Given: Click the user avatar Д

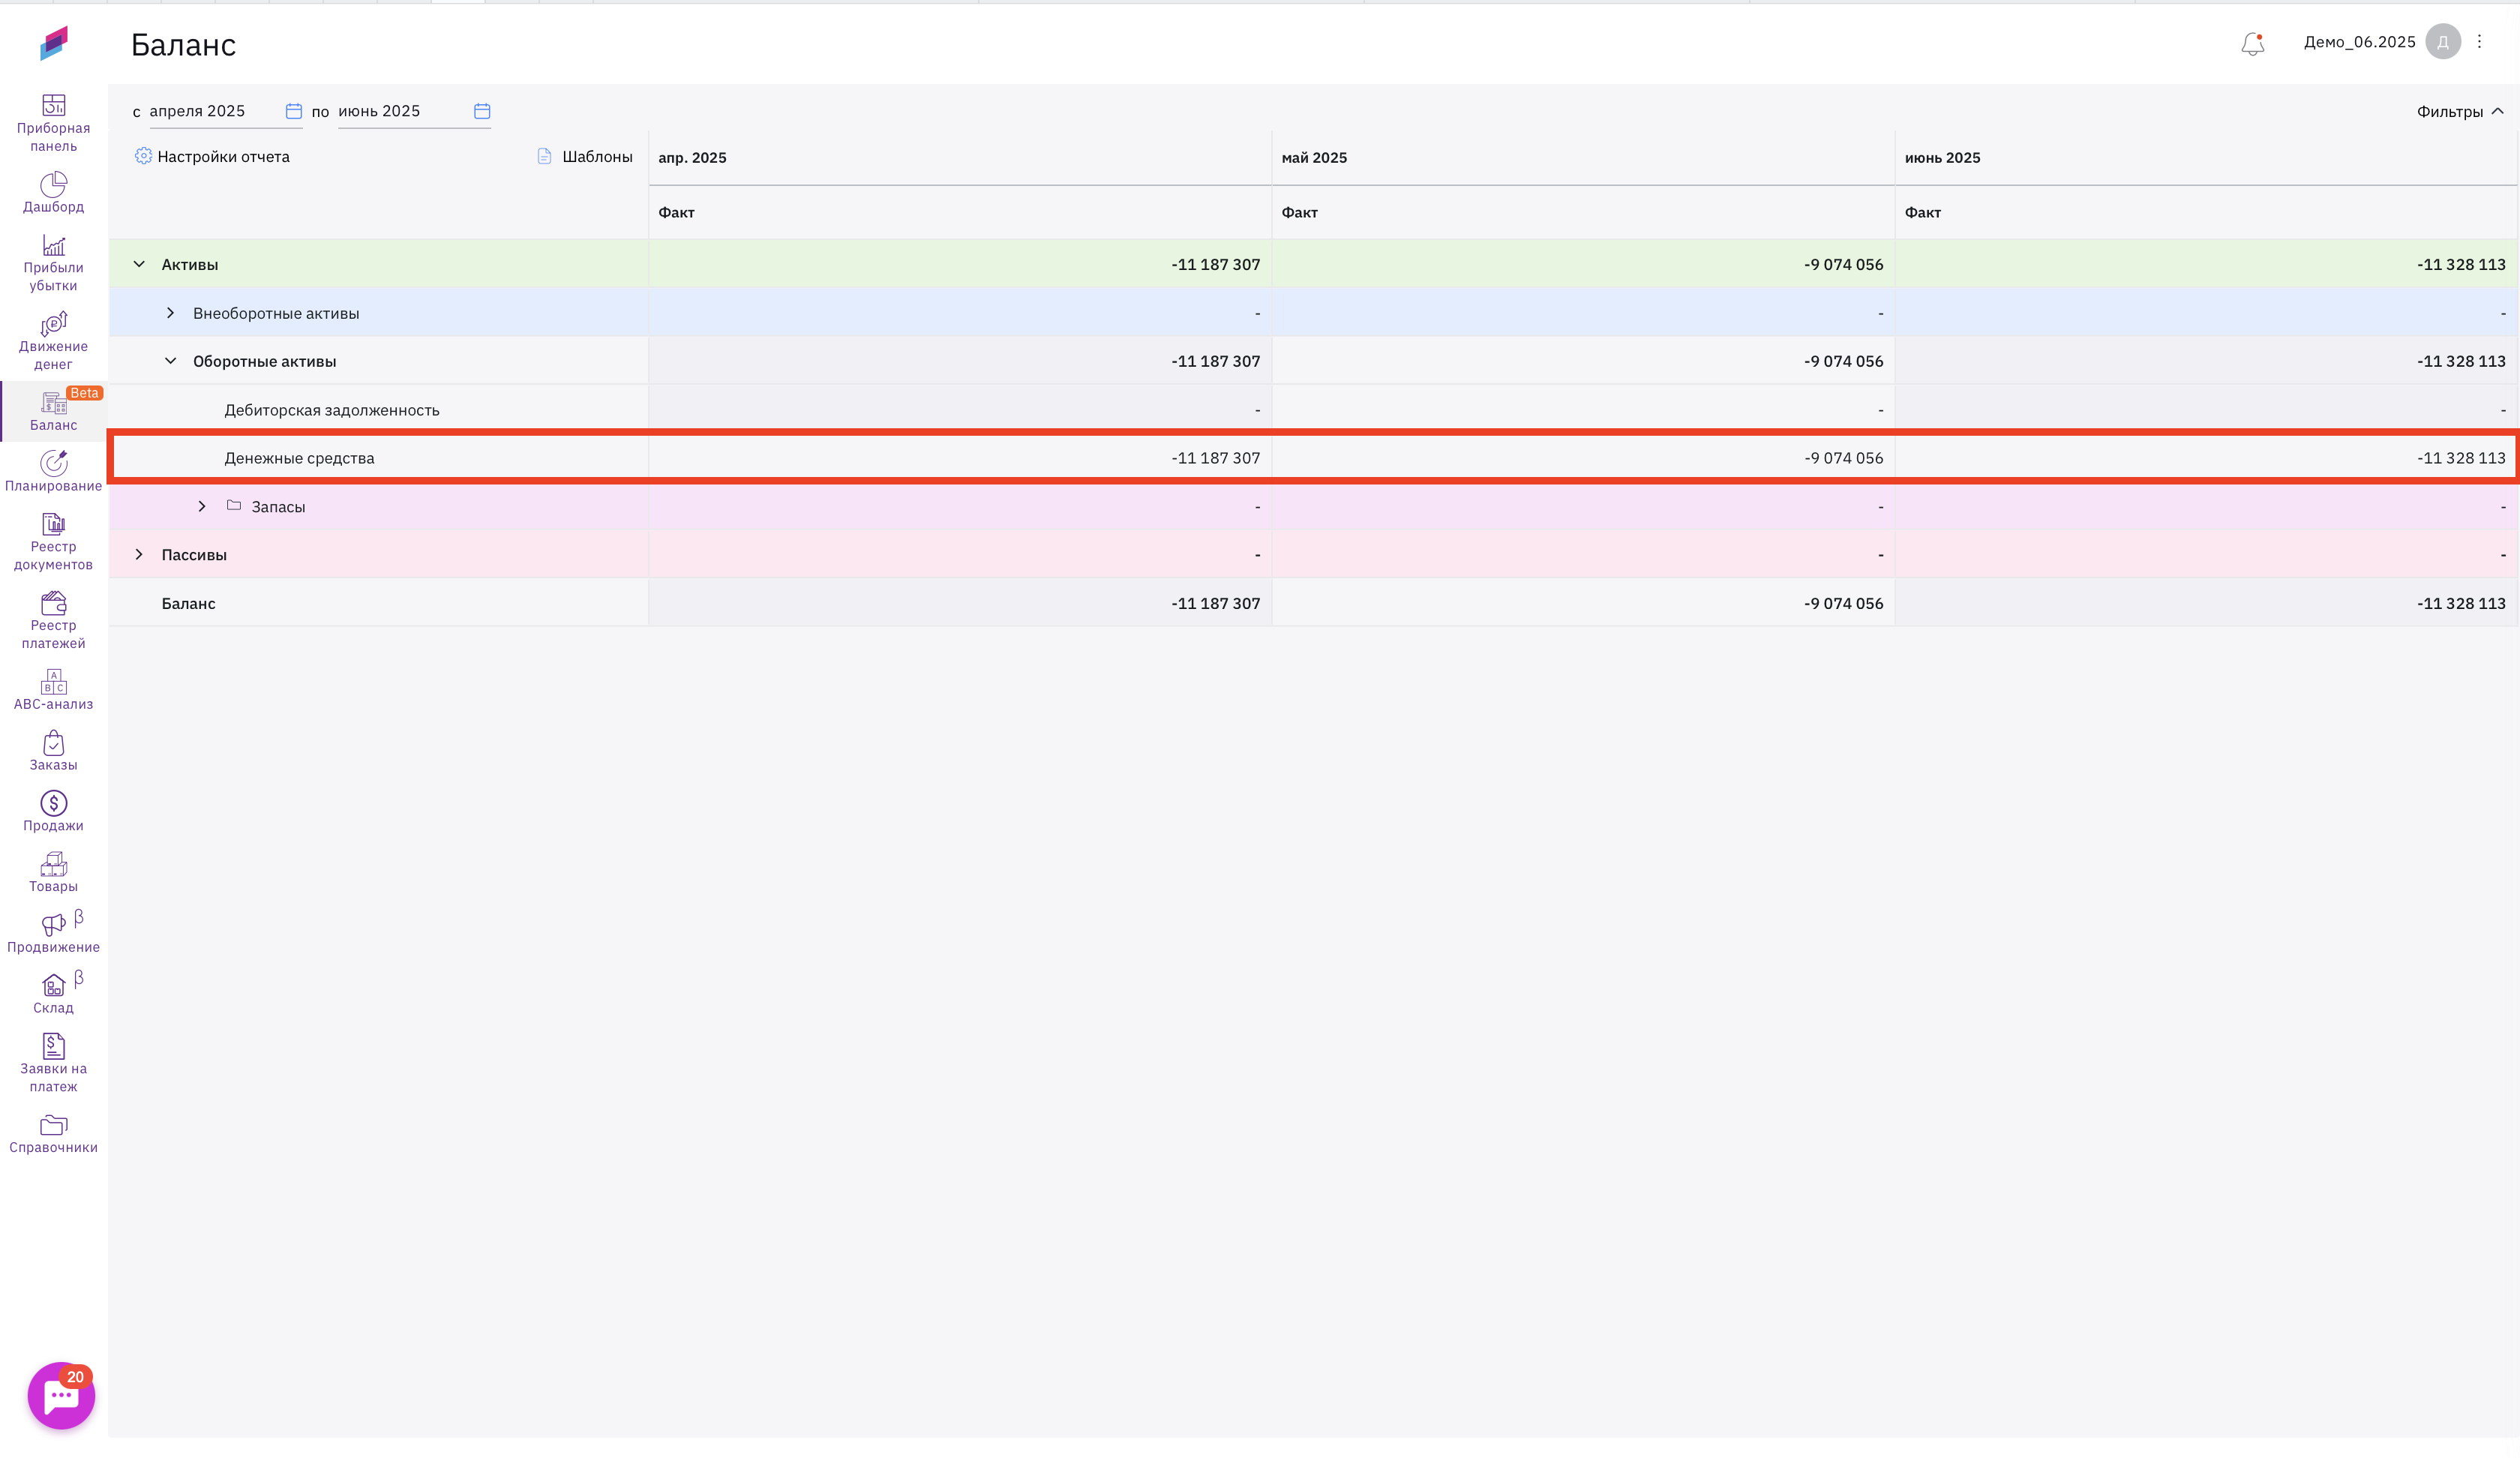Looking at the screenshot, I should coord(2443,42).
